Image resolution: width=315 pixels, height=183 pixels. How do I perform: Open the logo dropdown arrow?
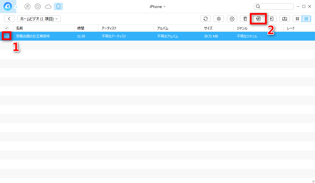tap(16, 7)
